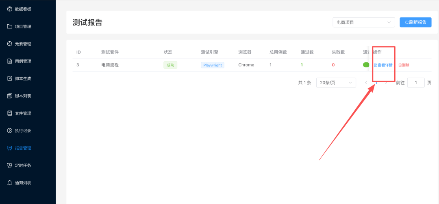Click the 用例管理 document icon

click(9, 61)
